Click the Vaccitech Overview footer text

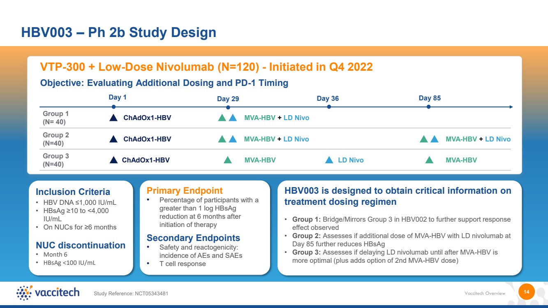pos(485,293)
